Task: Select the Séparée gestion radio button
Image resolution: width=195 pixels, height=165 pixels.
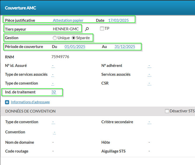Action: point(74,38)
